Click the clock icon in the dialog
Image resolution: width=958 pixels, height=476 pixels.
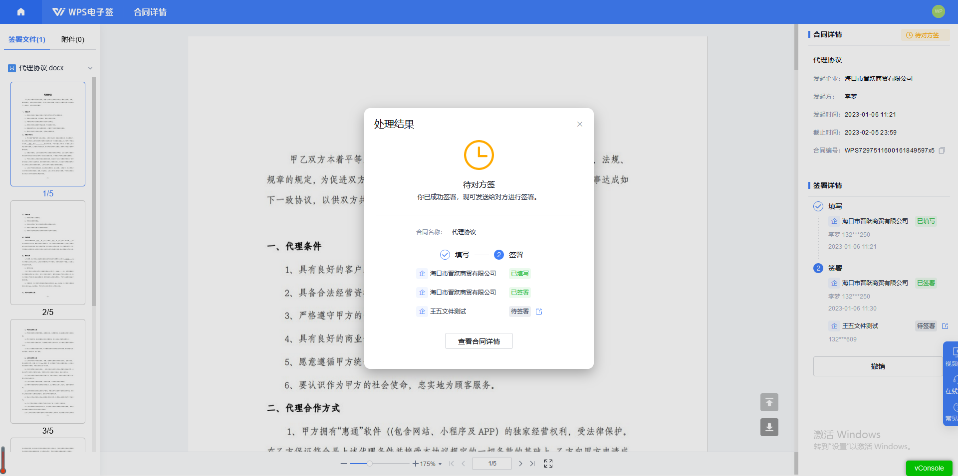(x=479, y=155)
